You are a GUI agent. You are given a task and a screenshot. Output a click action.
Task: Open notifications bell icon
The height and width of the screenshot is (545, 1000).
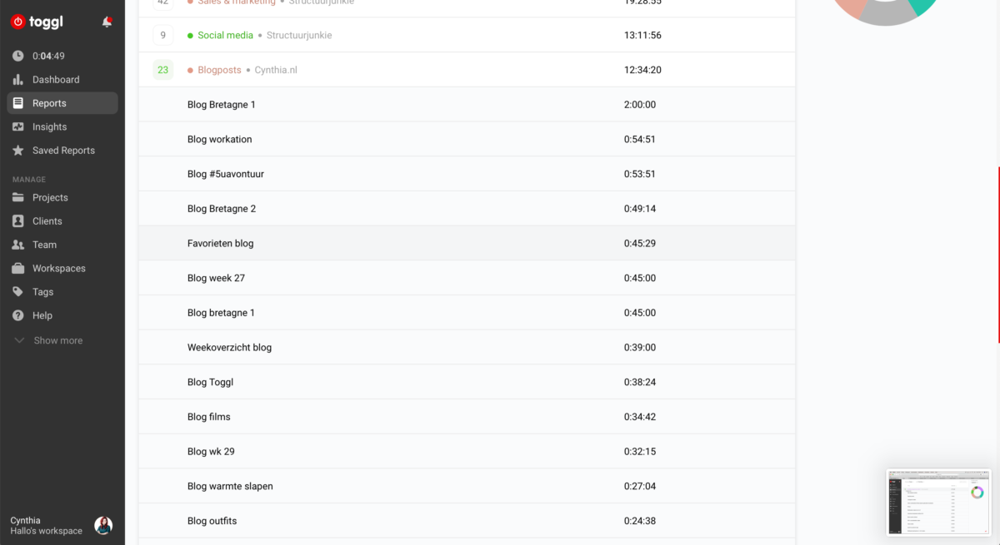[x=107, y=22]
